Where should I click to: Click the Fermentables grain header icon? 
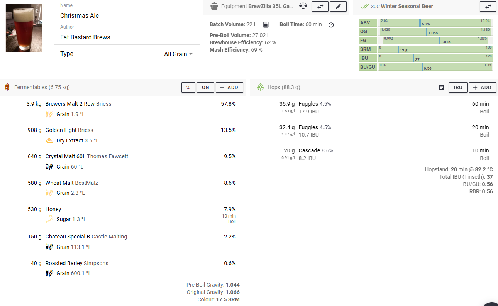pos(7,87)
